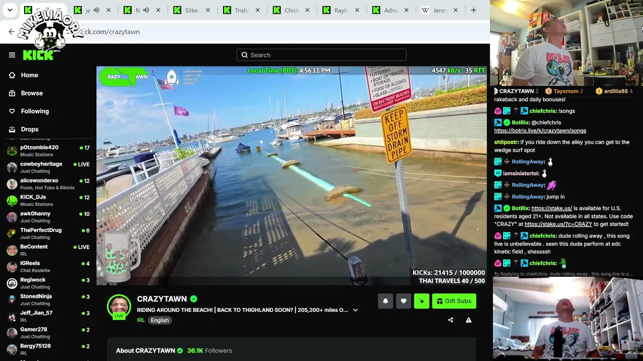The height and width of the screenshot is (361, 643).
Task: Open a new browser tab with plus button
Action: click(473, 10)
